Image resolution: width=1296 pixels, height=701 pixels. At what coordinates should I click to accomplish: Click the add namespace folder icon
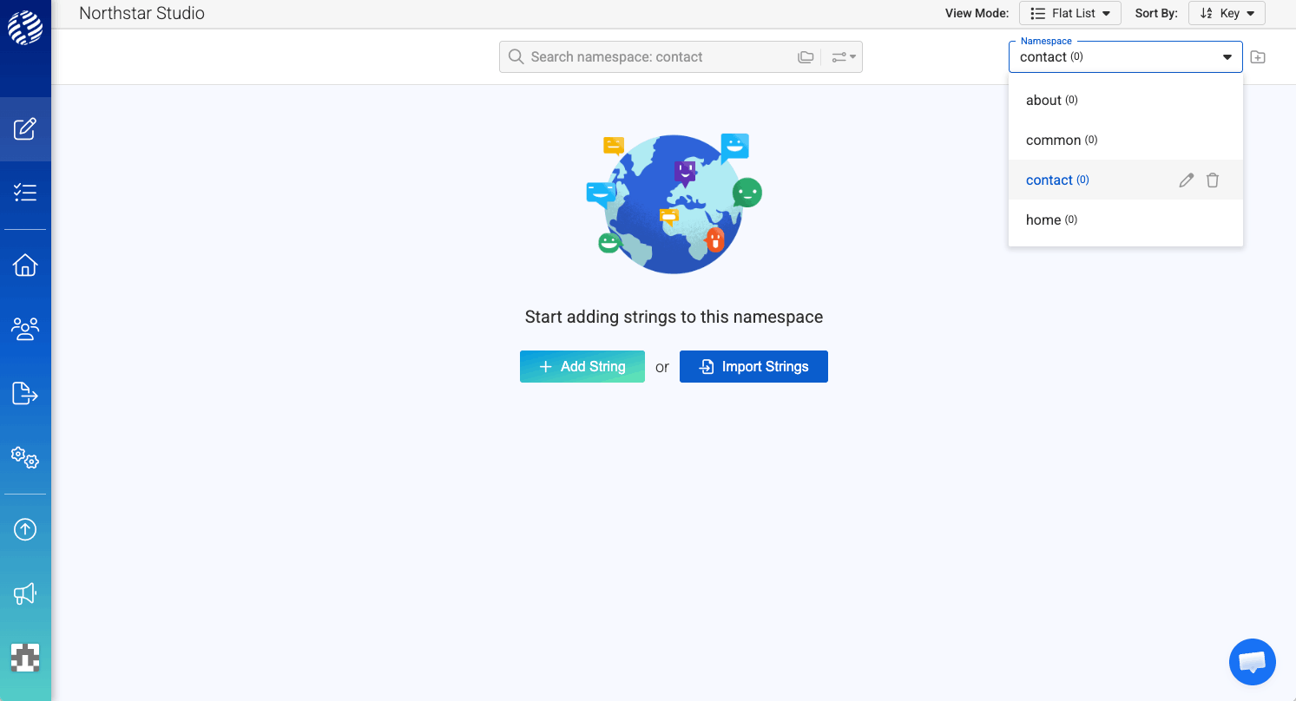tap(1258, 57)
